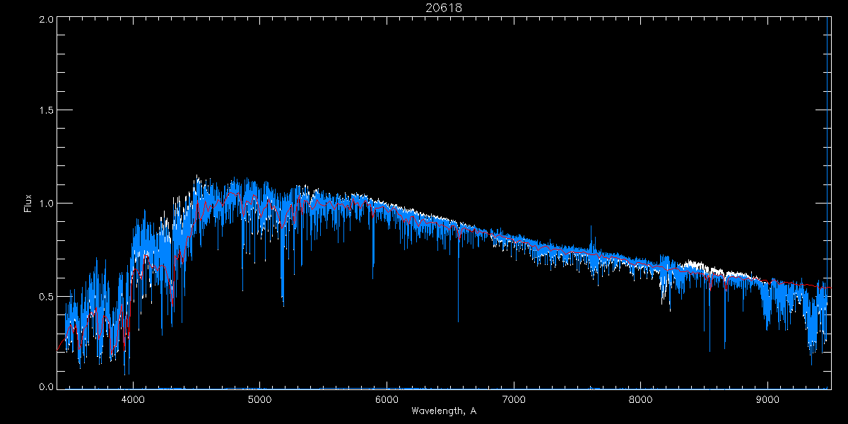Click the deep absorption line near 6560 Å
The width and height of the screenshot is (848, 424).
(458, 320)
